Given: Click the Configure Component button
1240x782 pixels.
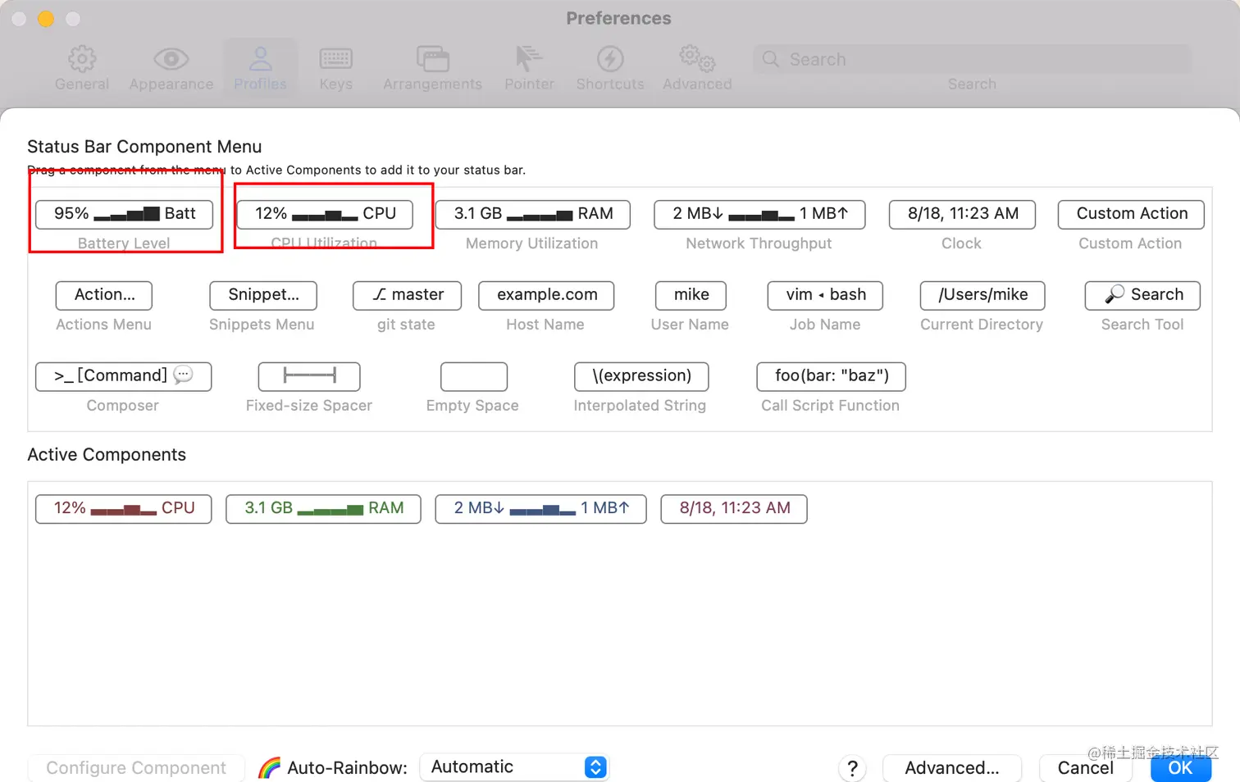Looking at the screenshot, I should coord(136,768).
